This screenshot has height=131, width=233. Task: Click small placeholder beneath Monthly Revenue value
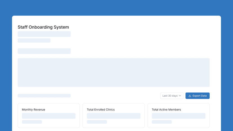[x=32, y=122]
